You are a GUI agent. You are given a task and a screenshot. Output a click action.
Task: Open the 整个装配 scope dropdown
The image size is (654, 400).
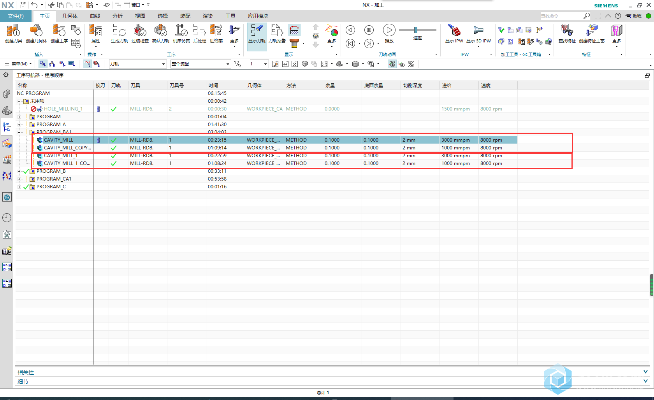(200, 64)
